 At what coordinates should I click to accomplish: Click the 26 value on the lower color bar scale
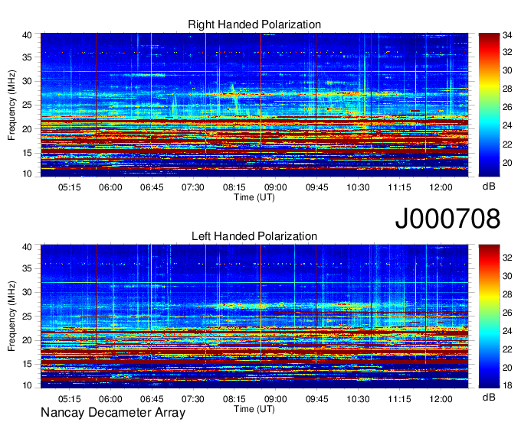tap(507, 313)
